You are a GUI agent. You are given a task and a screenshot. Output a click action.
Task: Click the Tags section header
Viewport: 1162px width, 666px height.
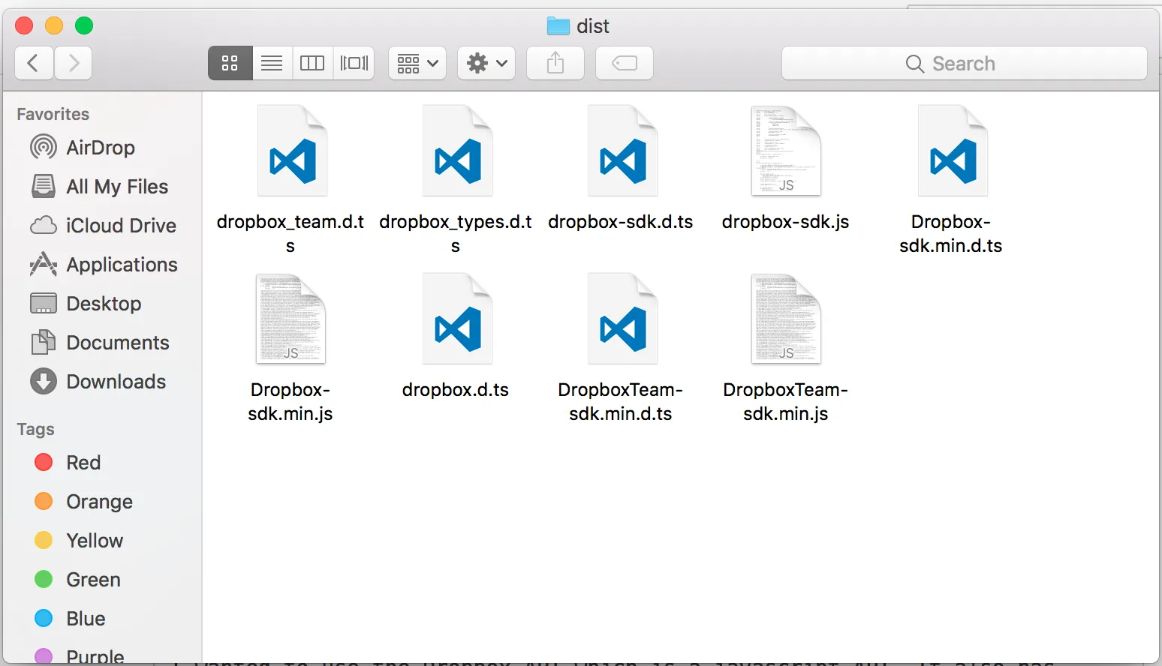36,429
